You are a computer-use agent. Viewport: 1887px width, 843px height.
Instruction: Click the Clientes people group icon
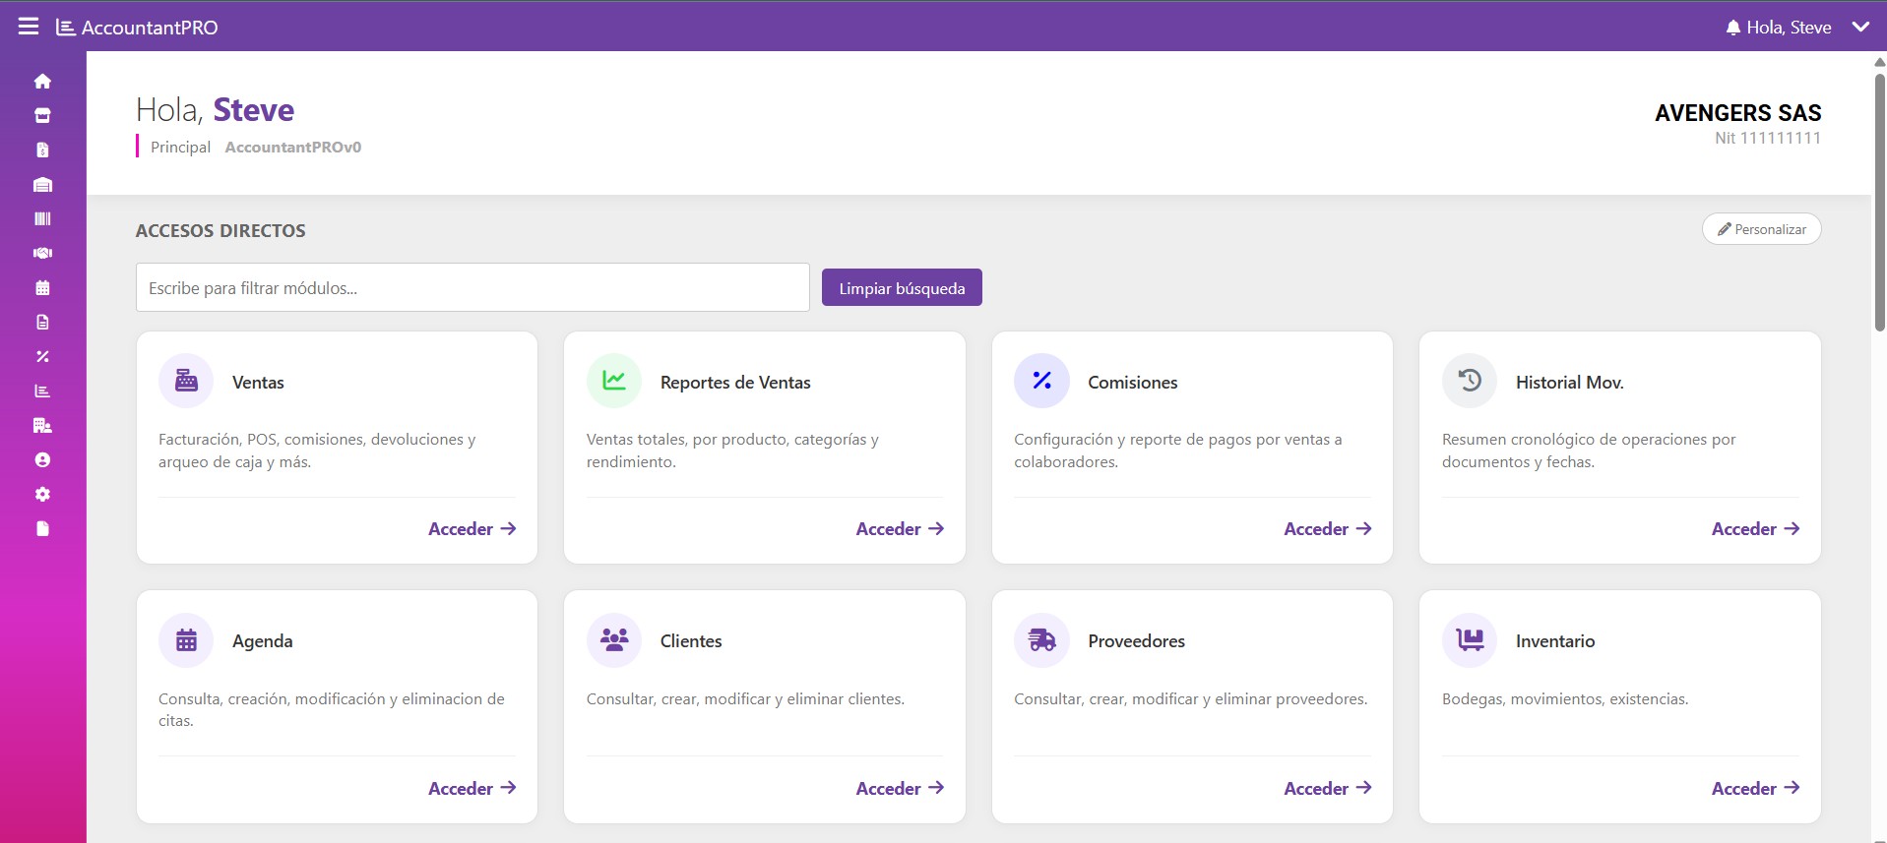coord(614,640)
